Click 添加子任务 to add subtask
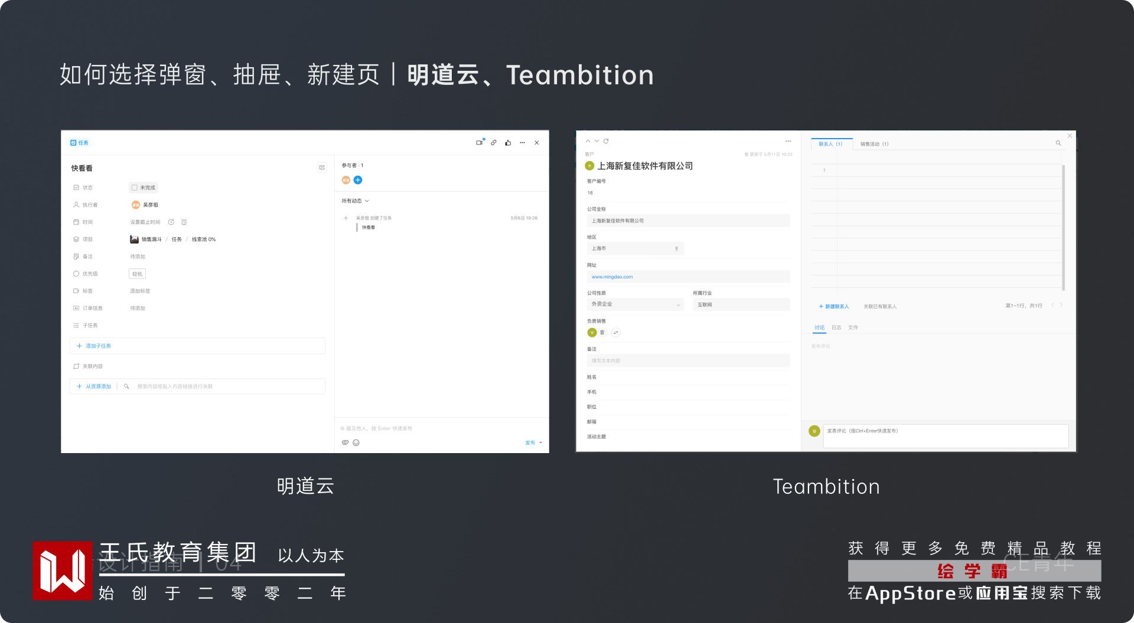The image size is (1134, 623). pos(197,346)
